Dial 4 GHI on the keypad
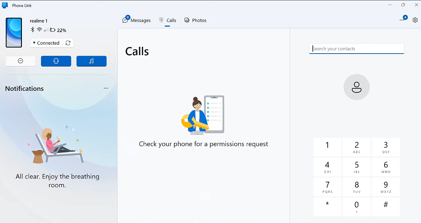 [x=327, y=167]
